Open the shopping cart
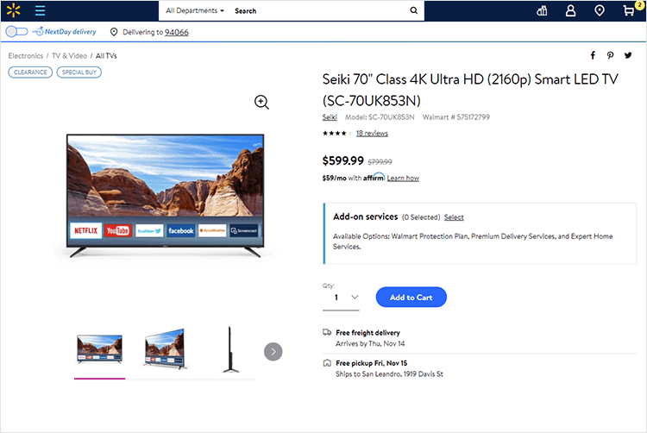This screenshot has height=433, width=647. 628,10
